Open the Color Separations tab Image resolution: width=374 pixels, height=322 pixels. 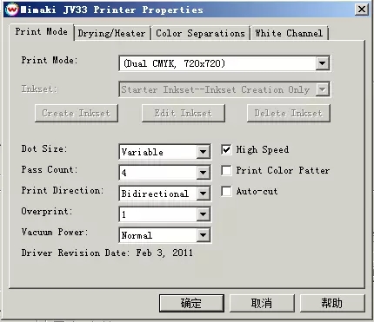click(200, 33)
